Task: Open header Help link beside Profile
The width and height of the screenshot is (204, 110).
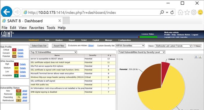Action: 174,35
